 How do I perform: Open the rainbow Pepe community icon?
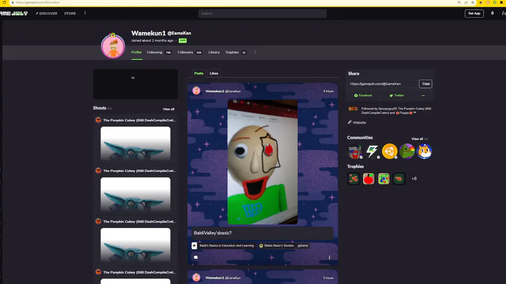click(x=407, y=152)
